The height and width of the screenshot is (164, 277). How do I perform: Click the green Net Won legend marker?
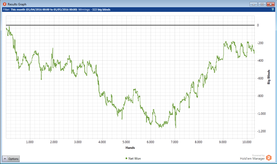coord(126,158)
